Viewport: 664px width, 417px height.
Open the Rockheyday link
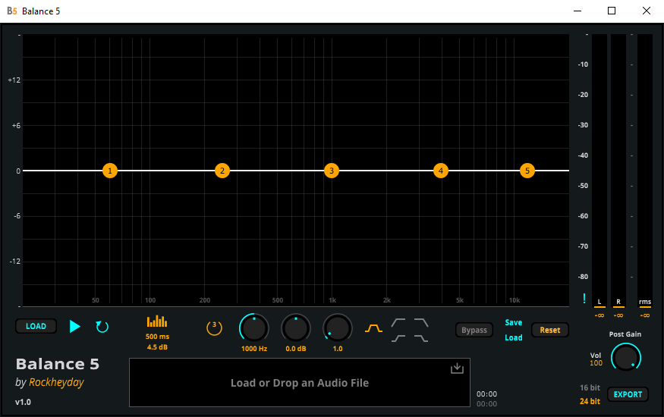56,382
